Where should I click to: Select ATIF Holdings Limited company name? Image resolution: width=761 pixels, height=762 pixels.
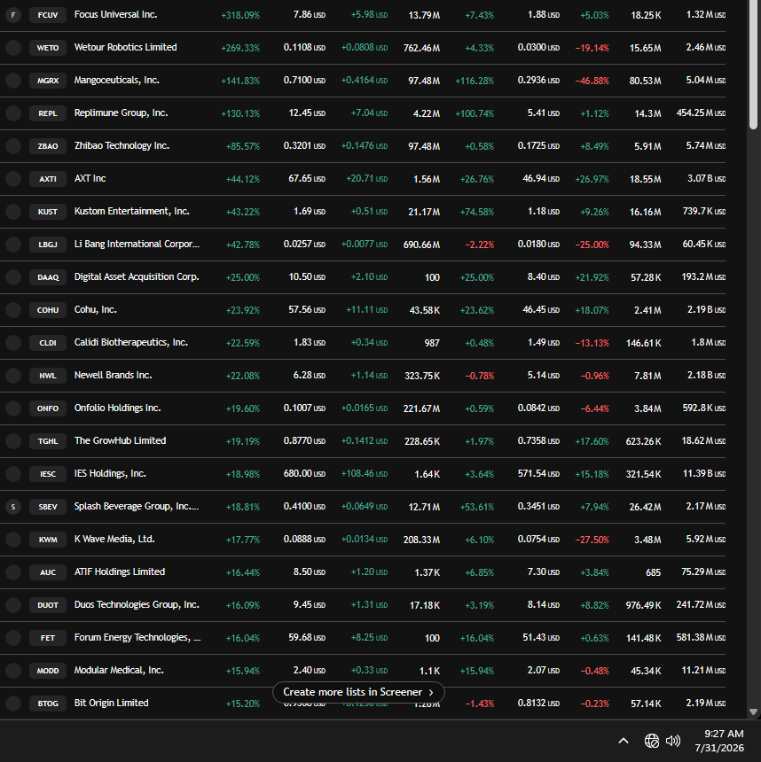(120, 572)
